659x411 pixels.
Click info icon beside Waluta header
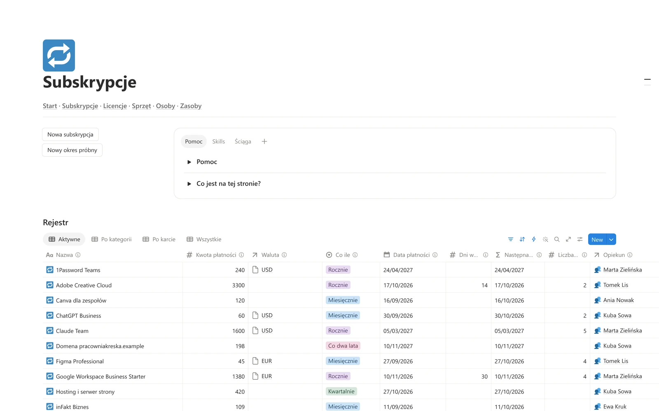tap(284, 255)
